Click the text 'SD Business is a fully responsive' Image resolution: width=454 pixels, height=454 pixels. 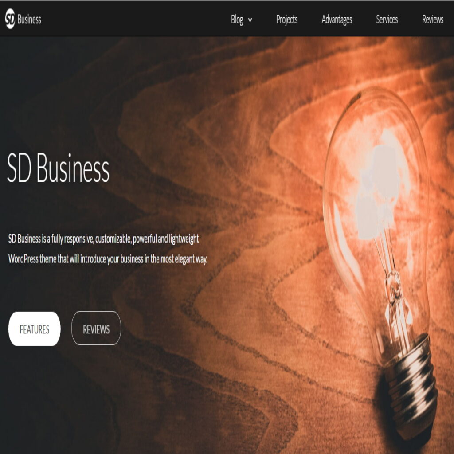(51, 239)
